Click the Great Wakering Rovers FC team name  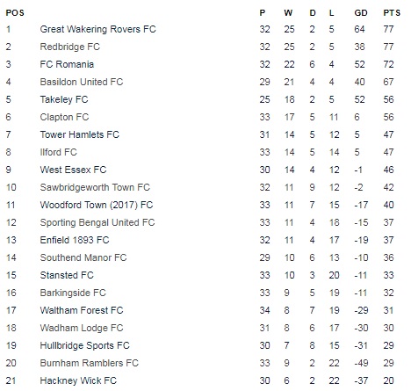click(97, 29)
